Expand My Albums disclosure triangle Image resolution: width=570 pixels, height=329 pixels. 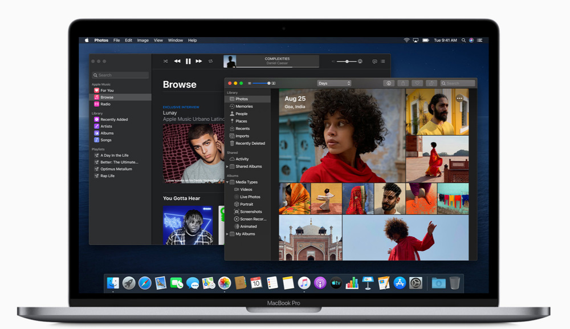227,234
